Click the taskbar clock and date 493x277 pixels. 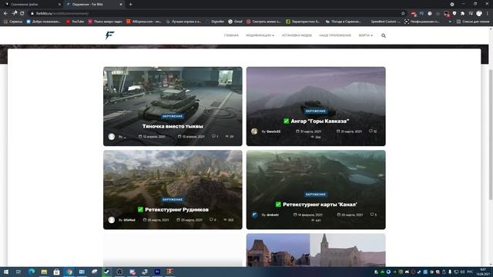[x=483, y=272]
